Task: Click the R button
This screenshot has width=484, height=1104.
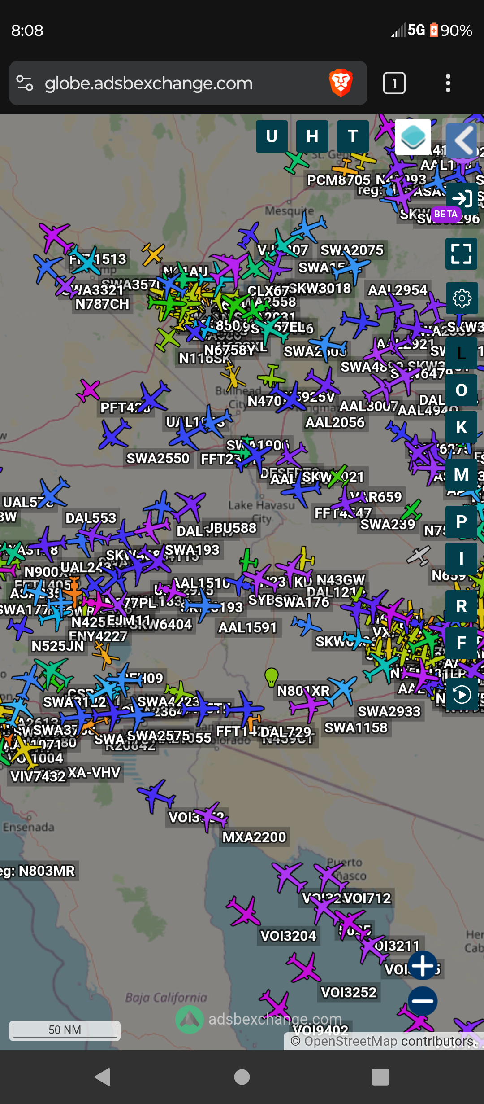Action: point(461,606)
